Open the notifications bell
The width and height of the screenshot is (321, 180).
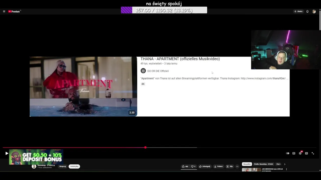[x=307, y=11]
